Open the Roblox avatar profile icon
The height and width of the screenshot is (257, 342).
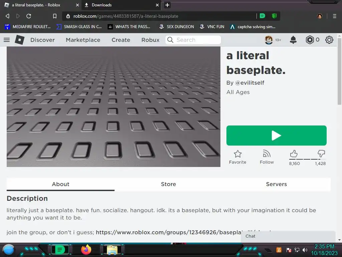point(269,40)
